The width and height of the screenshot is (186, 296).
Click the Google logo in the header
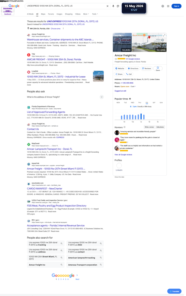[x=14, y=6]
